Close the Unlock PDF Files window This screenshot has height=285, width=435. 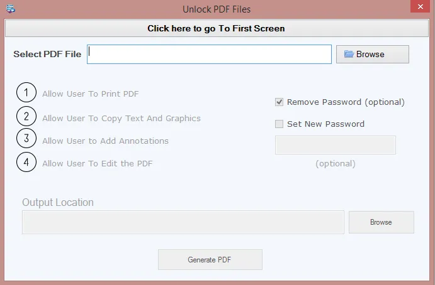(x=421, y=6)
